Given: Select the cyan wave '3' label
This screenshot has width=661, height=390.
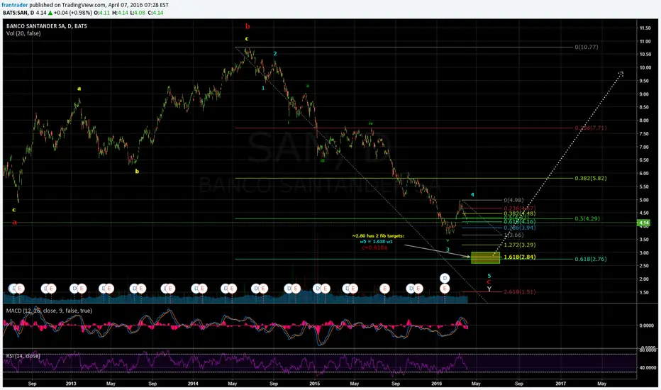Looking at the screenshot, I should (x=448, y=250).
